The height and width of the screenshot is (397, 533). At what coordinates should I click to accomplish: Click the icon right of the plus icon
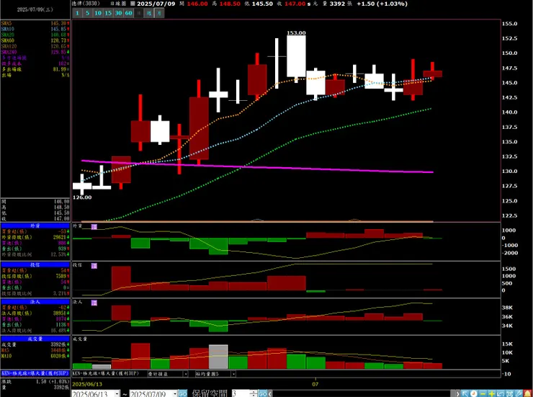click(x=501, y=393)
